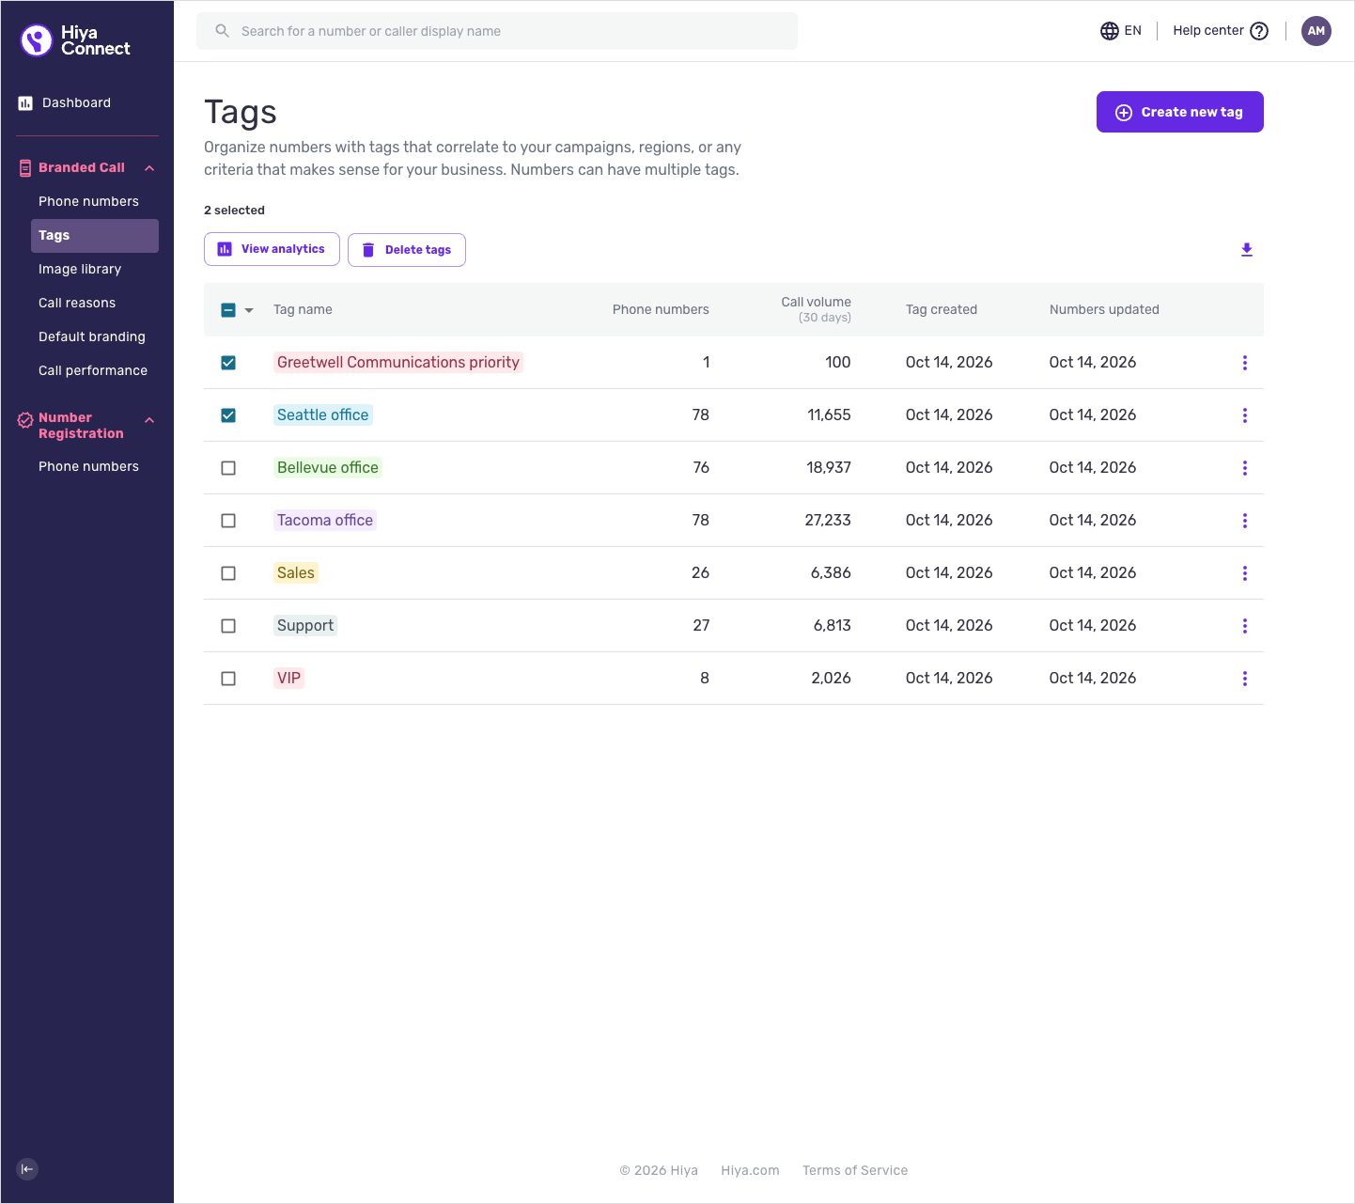The image size is (1355, 1204).
Task: Collapse the Number Registration section
Action: click(149, 420)
